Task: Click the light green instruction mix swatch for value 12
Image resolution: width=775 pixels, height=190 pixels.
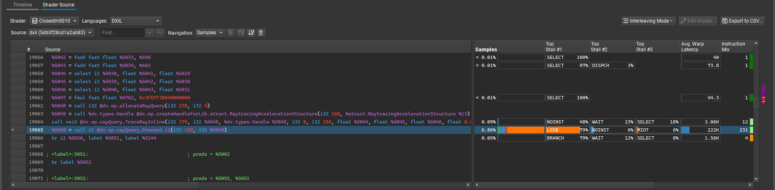Action: [x=751, y=122]
